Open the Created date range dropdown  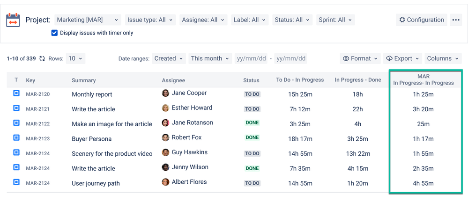[x=169, y=58]
